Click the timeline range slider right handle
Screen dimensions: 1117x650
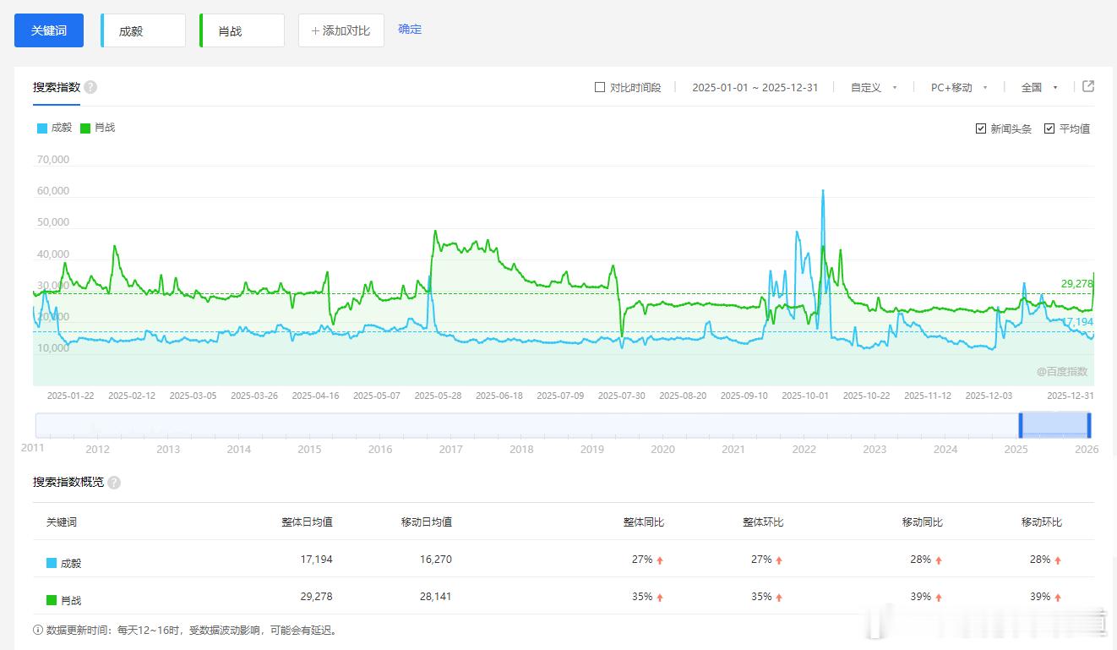(1089, 424)
